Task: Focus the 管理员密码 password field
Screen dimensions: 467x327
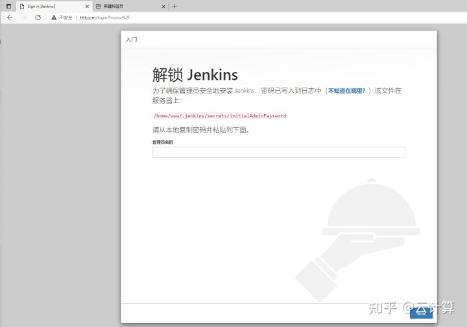Action: 279,152
